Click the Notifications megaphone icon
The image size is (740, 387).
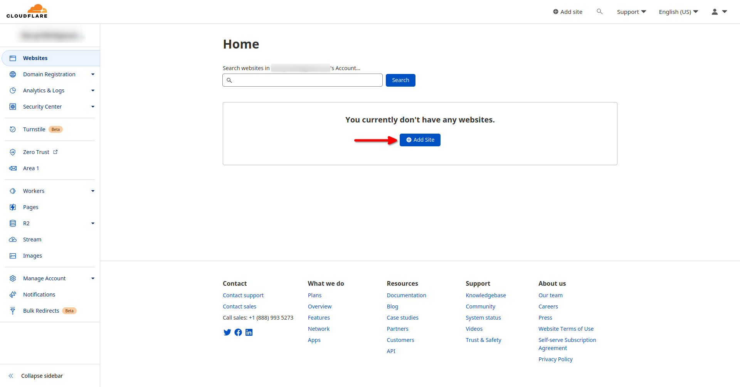click(13, 295)
